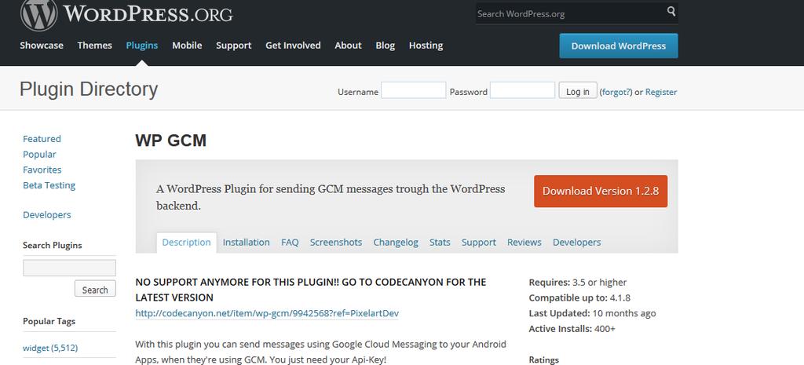Focus the Password input field

pyautogui.click(x=522, y=90)
